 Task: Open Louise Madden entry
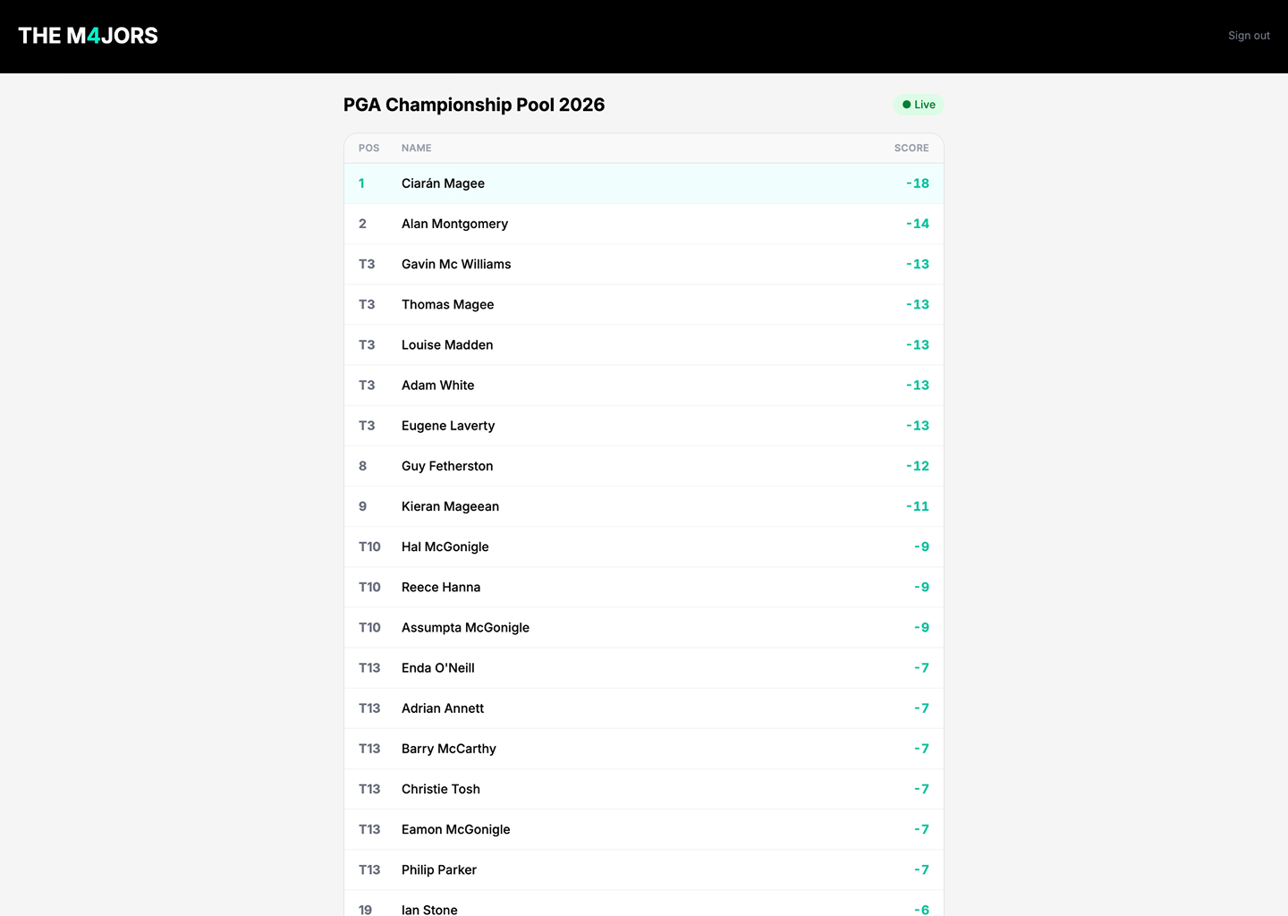(644, 344)
